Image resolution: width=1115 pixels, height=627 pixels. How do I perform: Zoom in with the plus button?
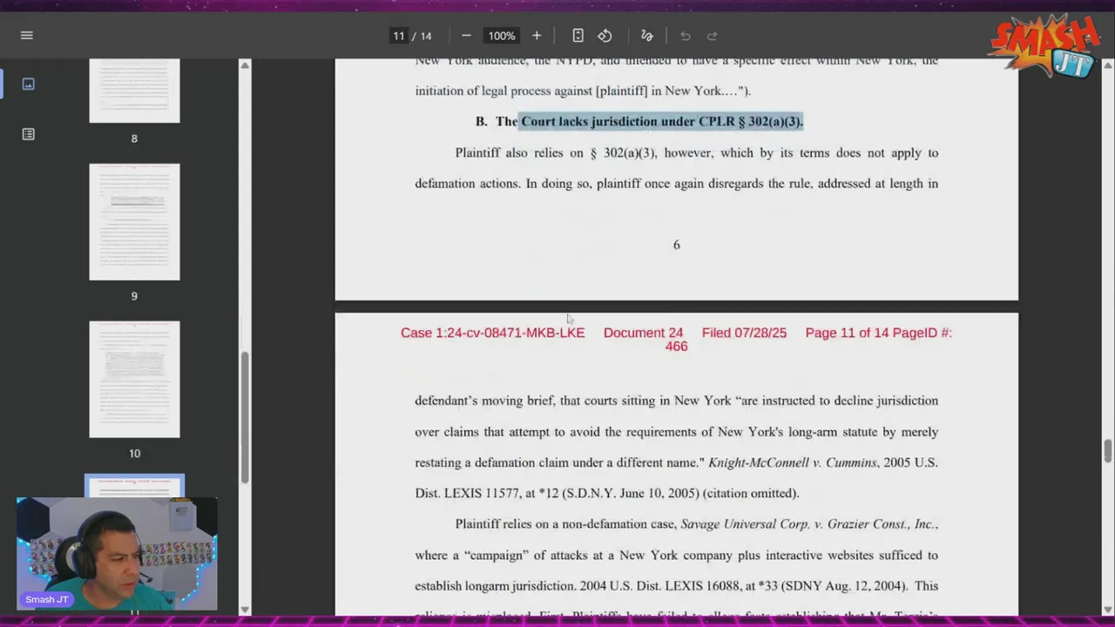[x=537, y=36]
